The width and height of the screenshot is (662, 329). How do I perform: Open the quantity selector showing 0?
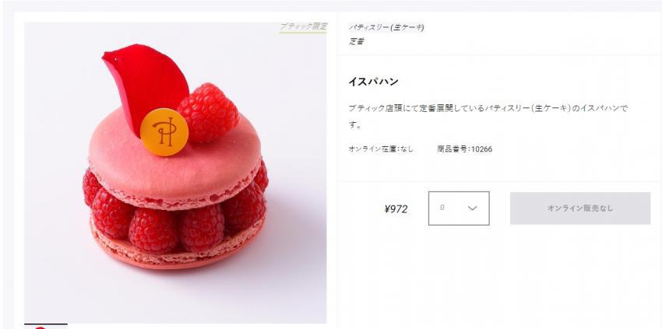point(459,208)
